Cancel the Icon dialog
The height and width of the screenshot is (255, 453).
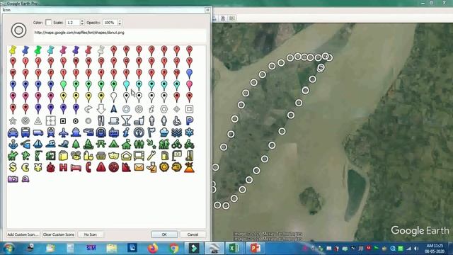193,234
